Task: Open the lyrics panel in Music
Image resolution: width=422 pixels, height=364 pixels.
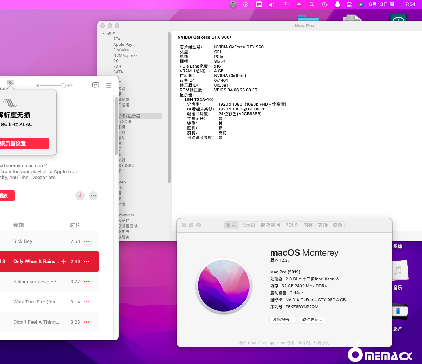Action: (96, 85)
